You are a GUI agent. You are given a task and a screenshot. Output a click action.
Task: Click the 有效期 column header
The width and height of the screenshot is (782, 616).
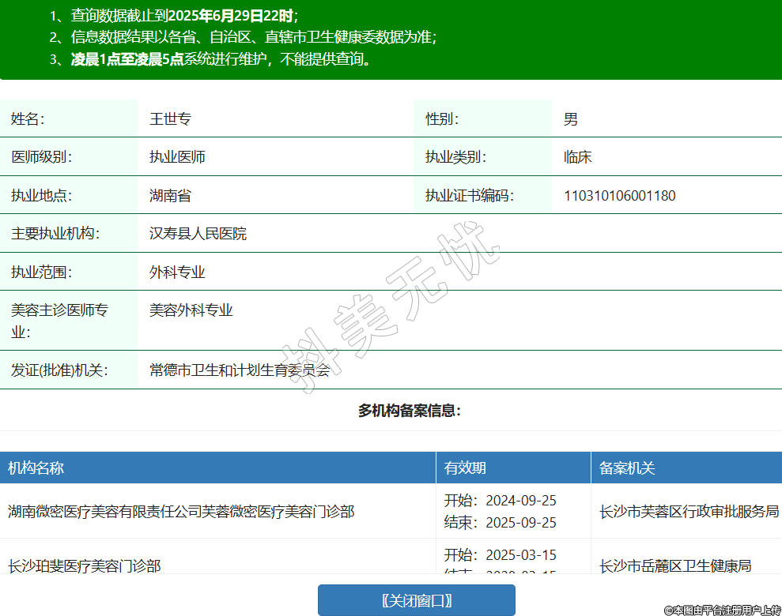point(465,468)
